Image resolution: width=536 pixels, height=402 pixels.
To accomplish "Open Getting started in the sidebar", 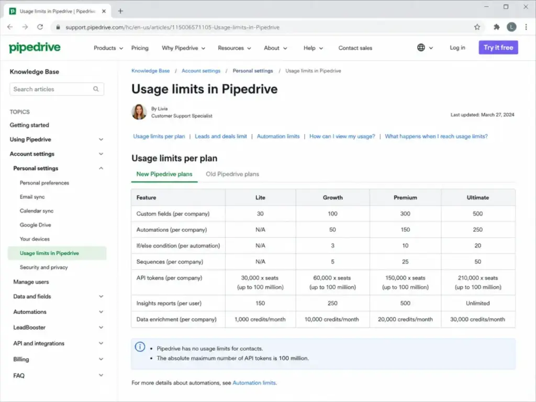I will coord(29,125).
